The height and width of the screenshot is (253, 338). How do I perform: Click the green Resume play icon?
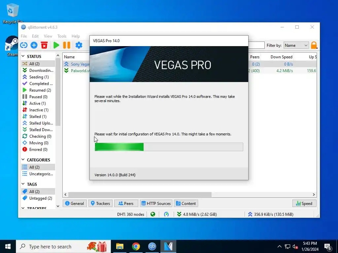(56, 45)
